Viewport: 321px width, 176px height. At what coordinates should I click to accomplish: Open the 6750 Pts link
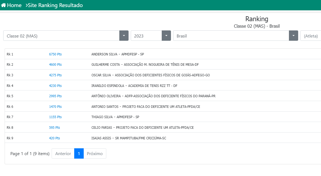[55, 54]
